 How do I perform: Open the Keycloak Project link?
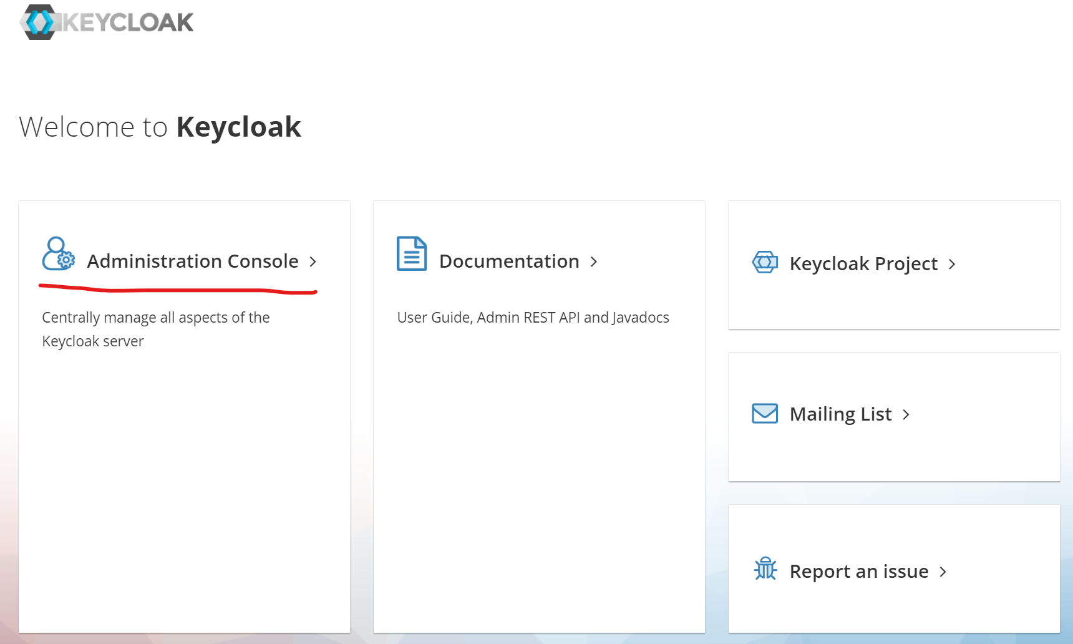tap(863, 263)
